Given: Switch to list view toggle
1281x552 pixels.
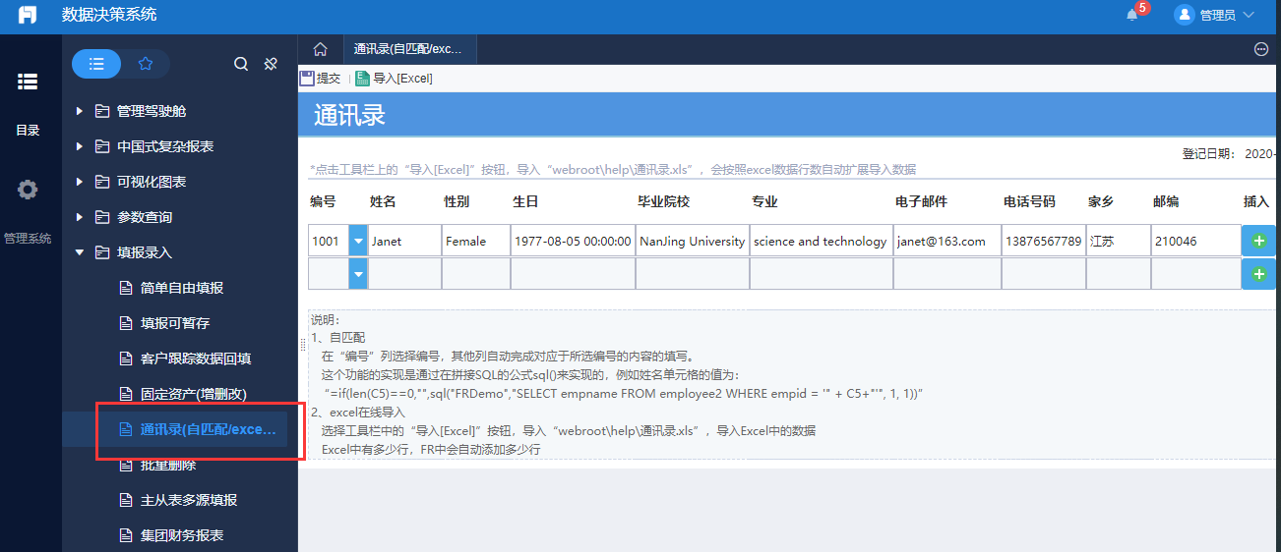Looking at the screenshot, I should [96, 64].
